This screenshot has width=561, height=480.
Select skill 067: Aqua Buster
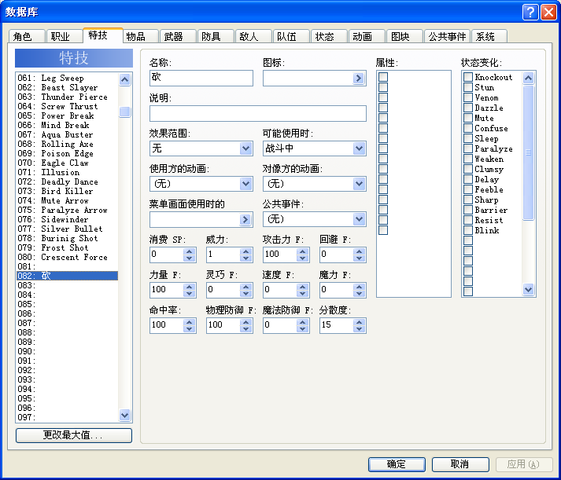67,134
